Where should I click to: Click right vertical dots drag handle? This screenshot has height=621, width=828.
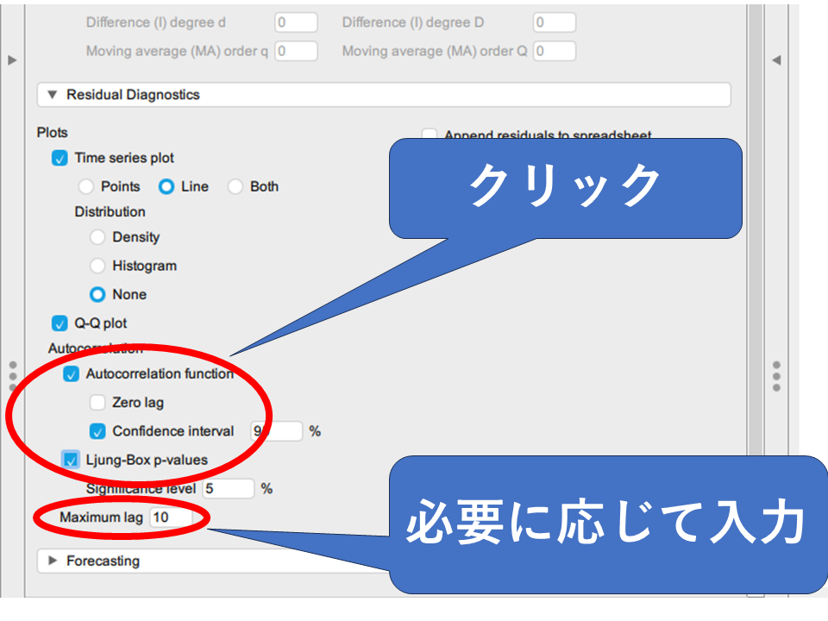776,376
